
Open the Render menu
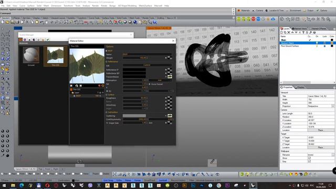tap(96, 6)
